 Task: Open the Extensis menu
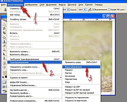(89, 5)
